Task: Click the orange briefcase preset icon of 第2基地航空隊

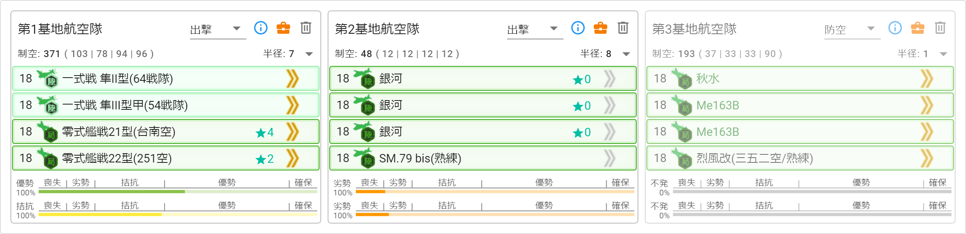Action: 601,28
